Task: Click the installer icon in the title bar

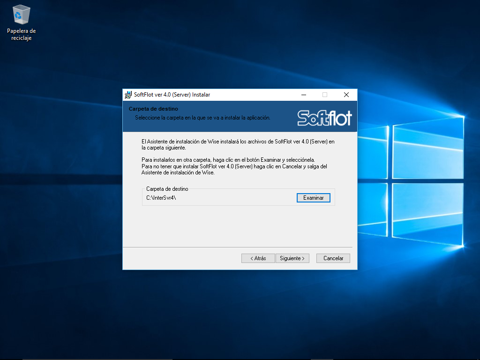Action: tap(128, 95)
